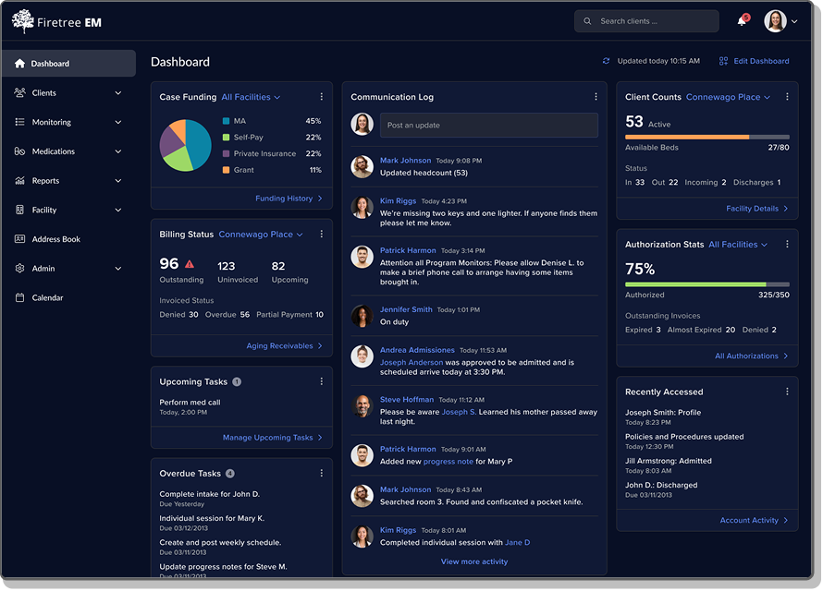
Task: Open the Communication Log kebab menu
Action: tap(596, 97)
